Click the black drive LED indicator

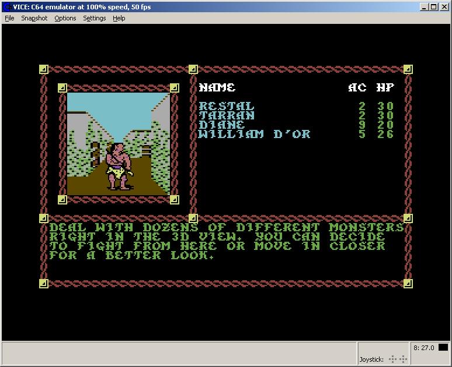pyautogui.click(x=443, y=347)
